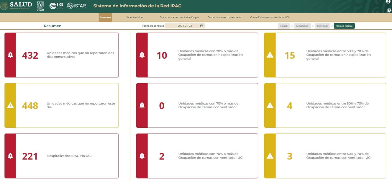392x182 pixels.
Task: Open Ocupación camas hospitalización gral. tab
Action: click(x=179, y=17)
